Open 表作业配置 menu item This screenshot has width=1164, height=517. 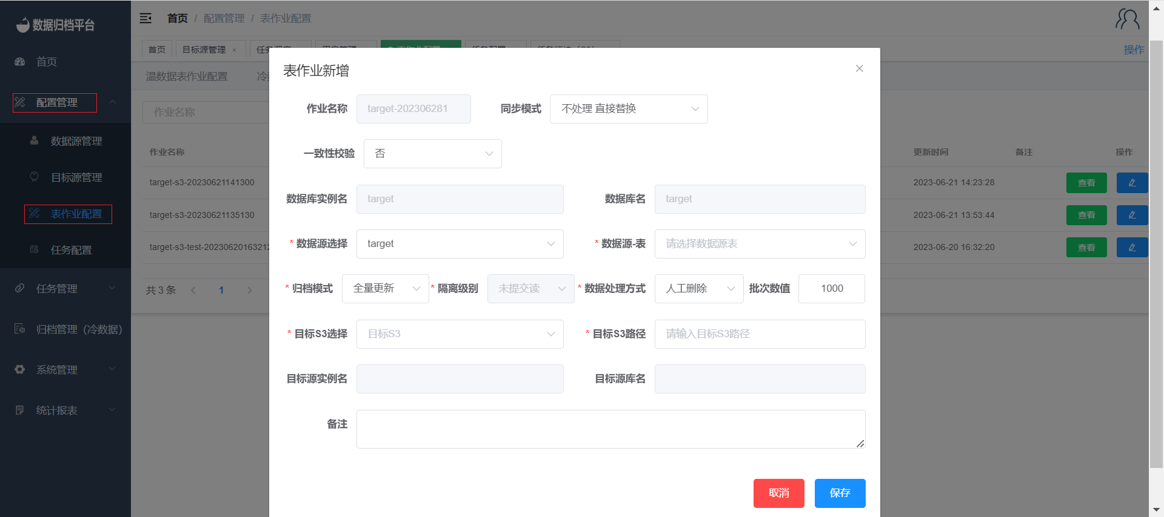(65, 214)
